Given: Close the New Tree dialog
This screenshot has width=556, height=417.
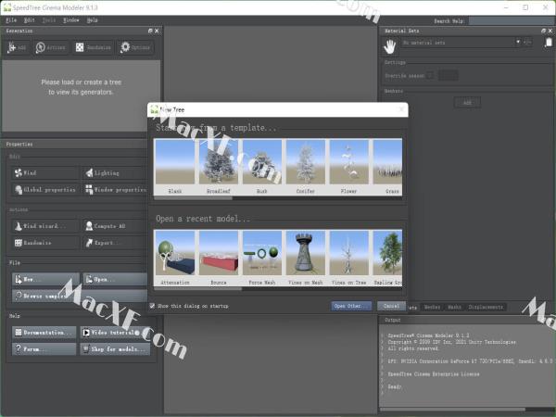Looking at the screenshot, I should click(x=401, y=109).
